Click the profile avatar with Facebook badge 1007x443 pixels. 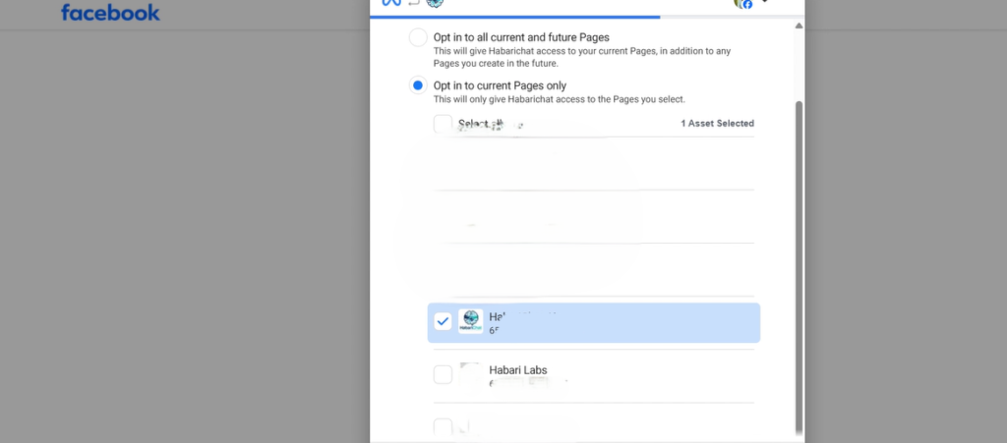(x=742, y=3)
